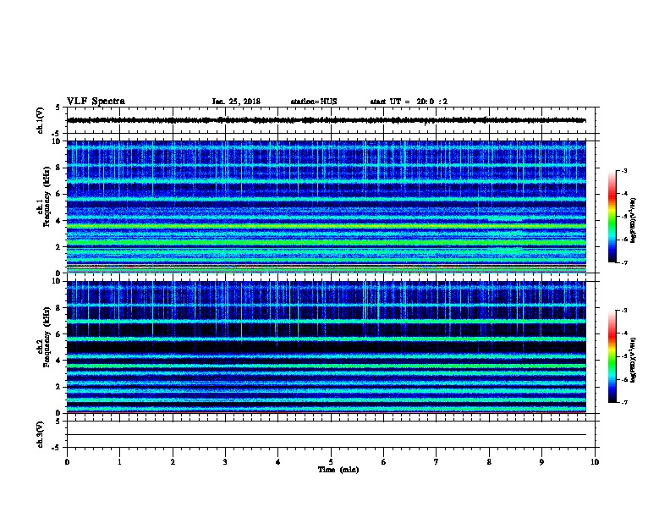Click inside the ch.2 spectrogram panel
Image resolution: width=670 pixels, height=518 pixels.
click(327, 347)
